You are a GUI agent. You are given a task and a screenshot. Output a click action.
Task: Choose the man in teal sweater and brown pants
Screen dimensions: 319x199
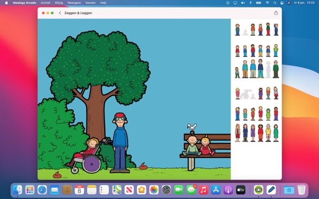click(245, 69)
